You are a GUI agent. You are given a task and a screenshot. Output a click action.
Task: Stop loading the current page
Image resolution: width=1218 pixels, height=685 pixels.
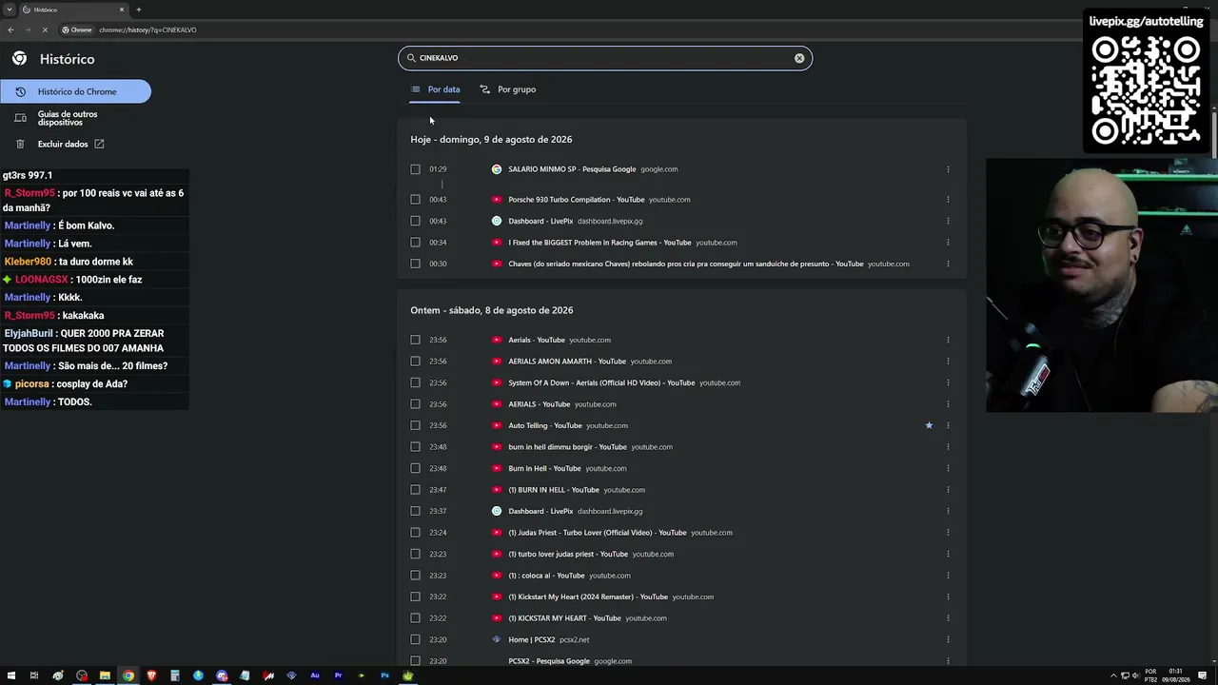[x=45, y=29]
